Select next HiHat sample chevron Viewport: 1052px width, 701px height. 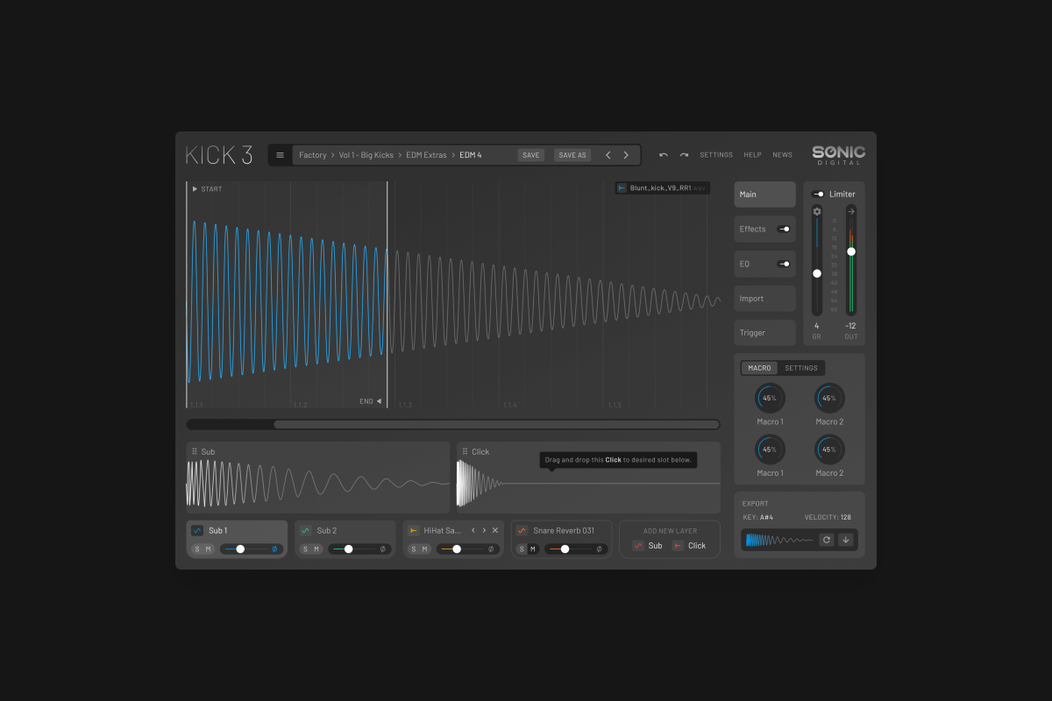coord(484,530)
